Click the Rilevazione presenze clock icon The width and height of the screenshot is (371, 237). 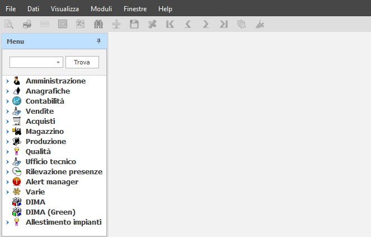tap(17, 171)
